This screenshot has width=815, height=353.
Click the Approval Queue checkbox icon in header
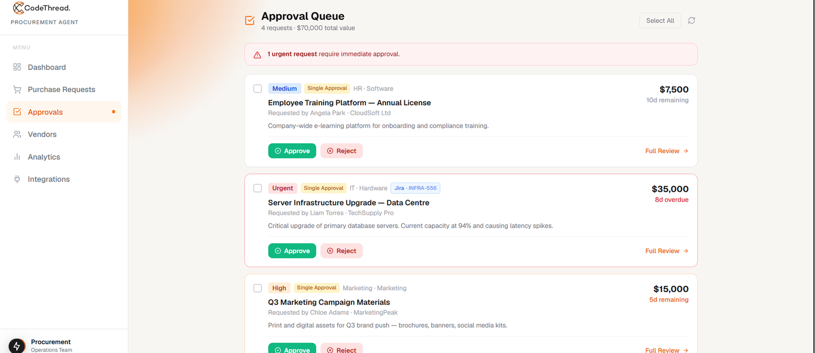click(250, 20)
